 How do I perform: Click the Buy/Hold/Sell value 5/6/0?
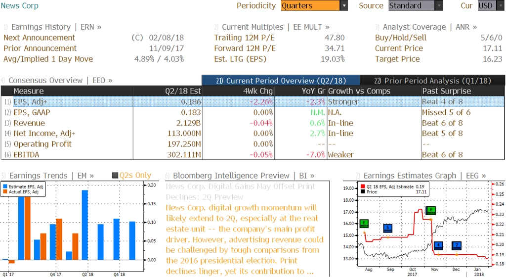click(492, 38)
